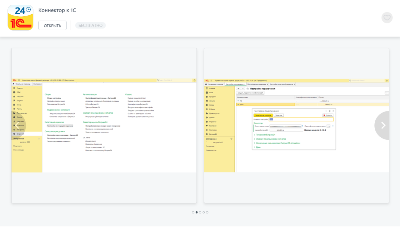The image size is (400, 244).
Task: Go to next screenshot with right arrow
Action: pyautogui.click(x=383, y=125)
